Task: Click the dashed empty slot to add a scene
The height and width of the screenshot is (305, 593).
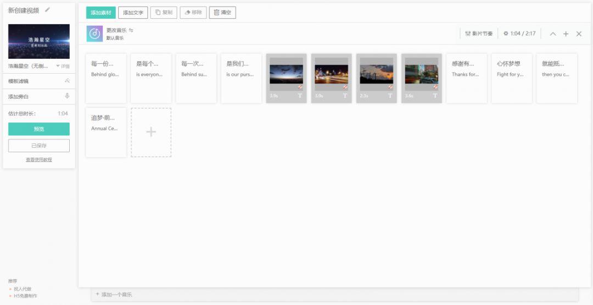Action: point(151,132)
